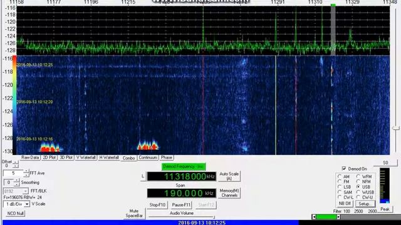This screenshot has height=225, width=401.
Task: Adjust the Audio Volume slider
Action: pos(182,217)
